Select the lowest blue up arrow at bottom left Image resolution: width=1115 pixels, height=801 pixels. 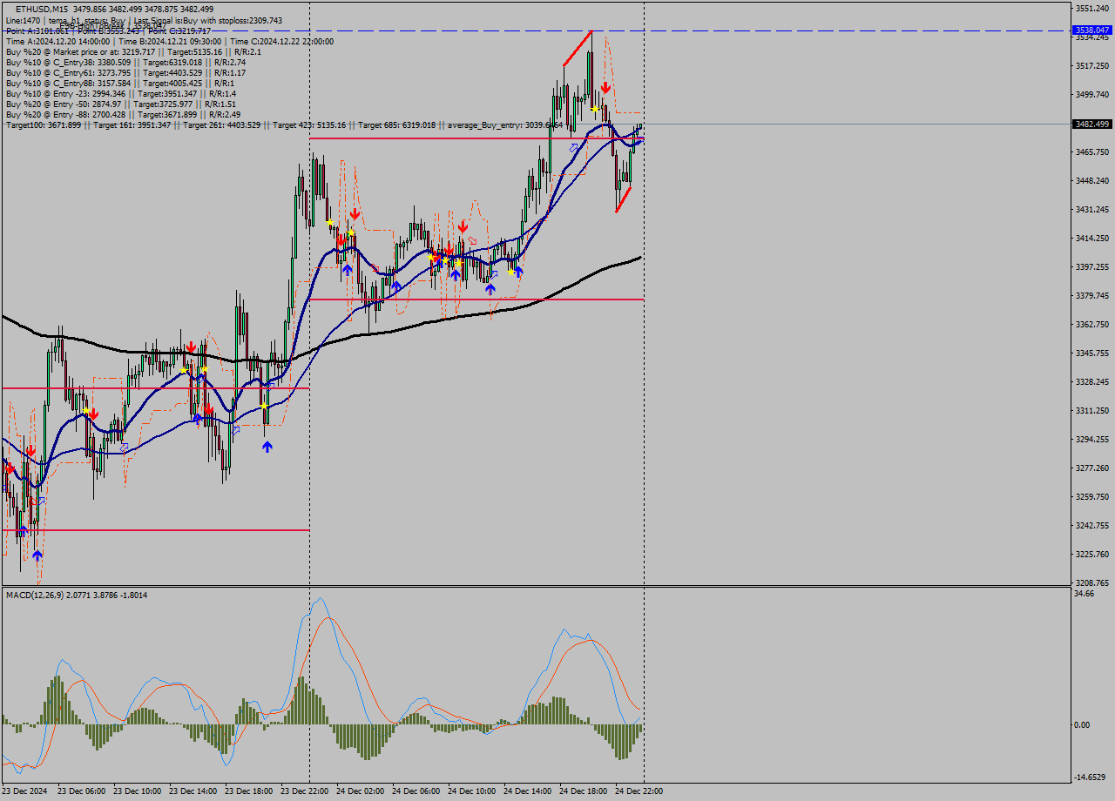[37, 555]
